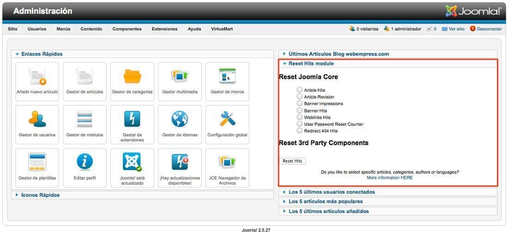Open the Contenido menu
Viewport: 508px width, 234px height.
click(x=91, y=29)
